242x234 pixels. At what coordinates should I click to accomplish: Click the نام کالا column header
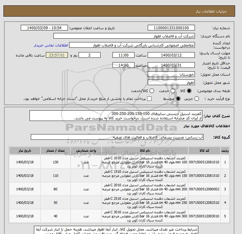coord(145,150)
